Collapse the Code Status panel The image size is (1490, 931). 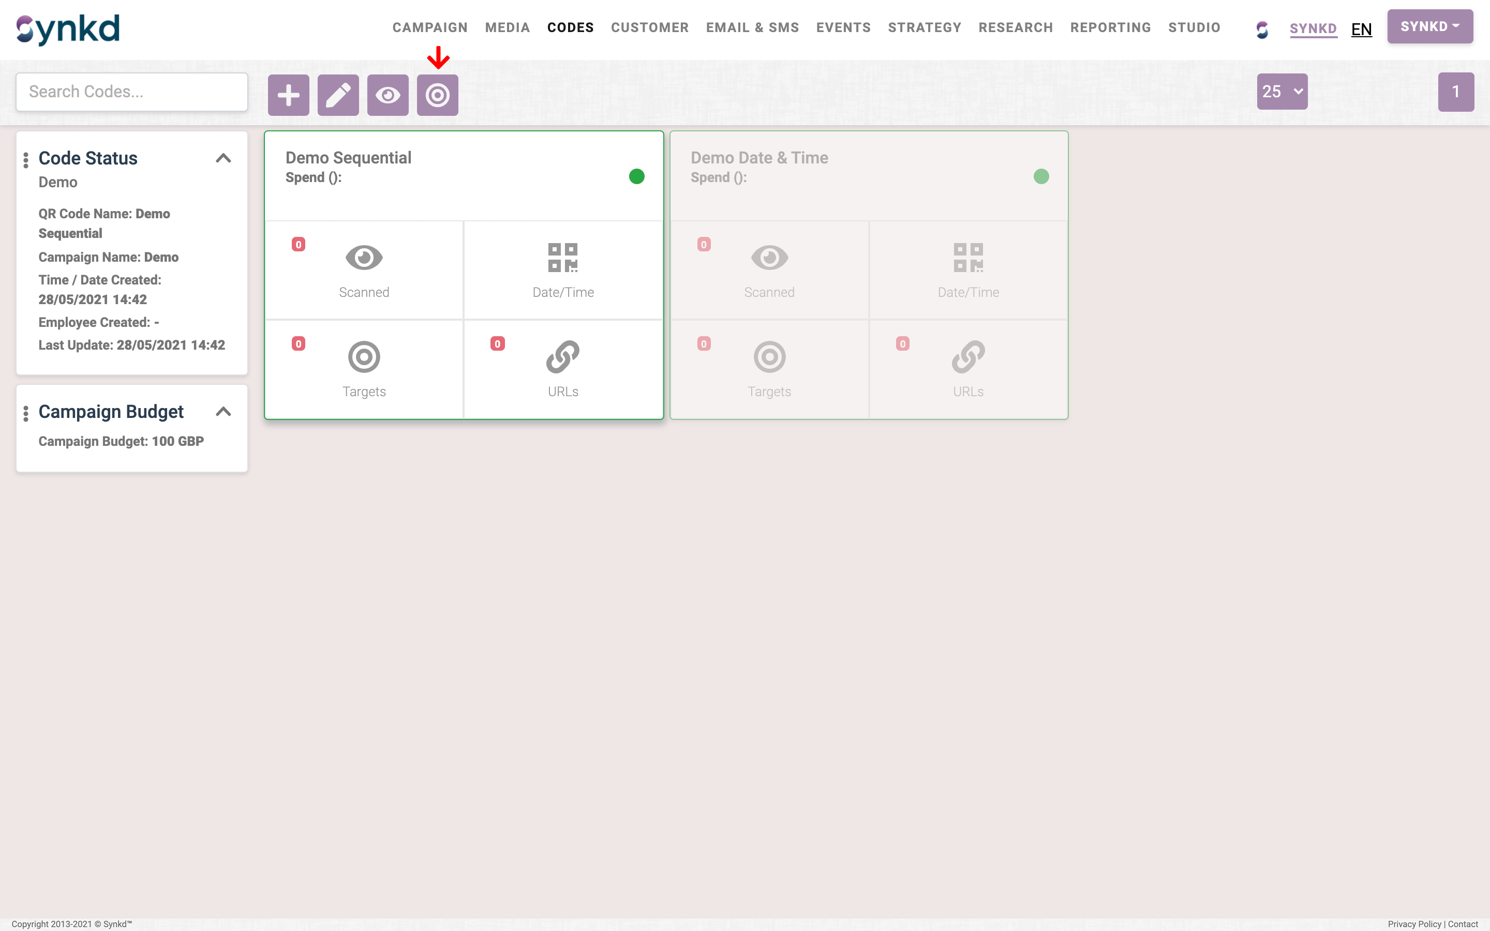[224, 158]
